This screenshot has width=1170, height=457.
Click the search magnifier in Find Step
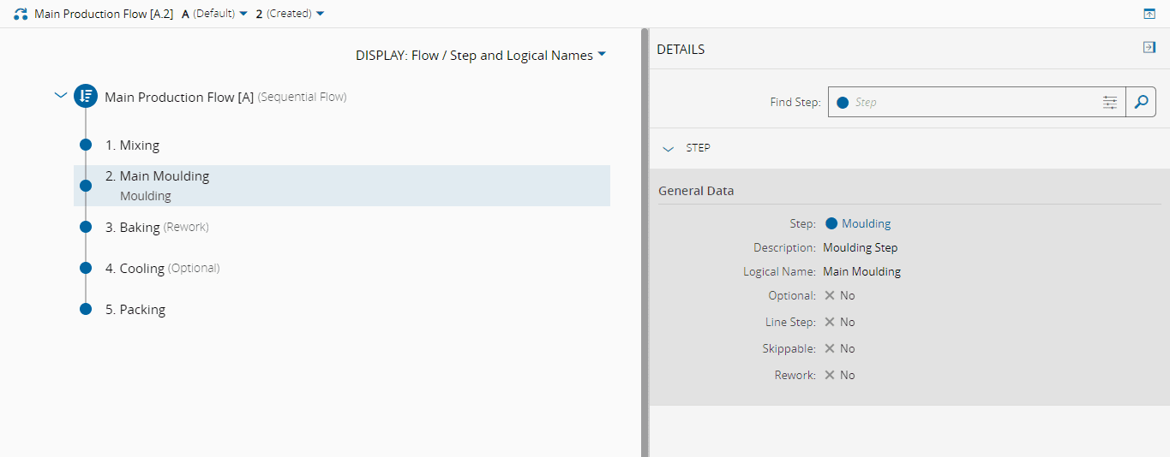point(1141,102)
